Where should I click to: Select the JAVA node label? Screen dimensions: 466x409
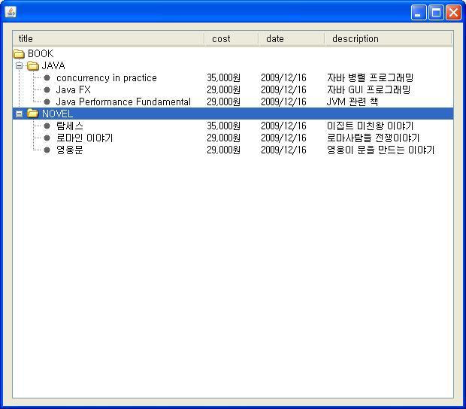53,65
